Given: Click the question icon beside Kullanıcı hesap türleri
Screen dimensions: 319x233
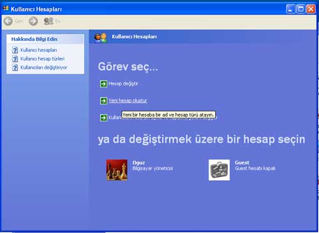Looking at the screenshot, I should tap(15, 59).
